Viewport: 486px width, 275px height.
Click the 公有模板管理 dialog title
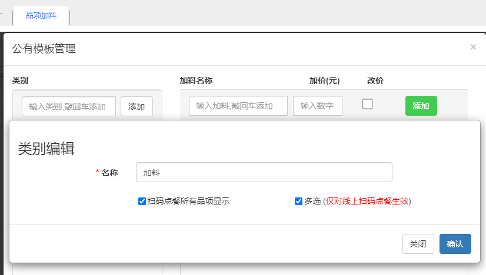tap(44, 49)
